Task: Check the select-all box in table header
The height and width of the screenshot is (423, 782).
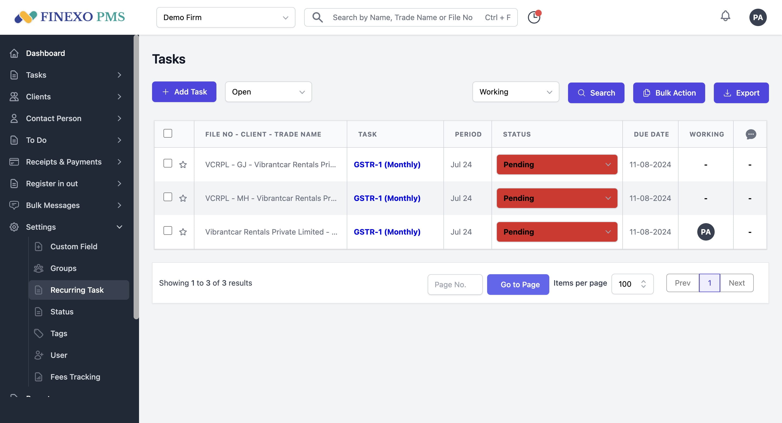Action: (168, 134)
